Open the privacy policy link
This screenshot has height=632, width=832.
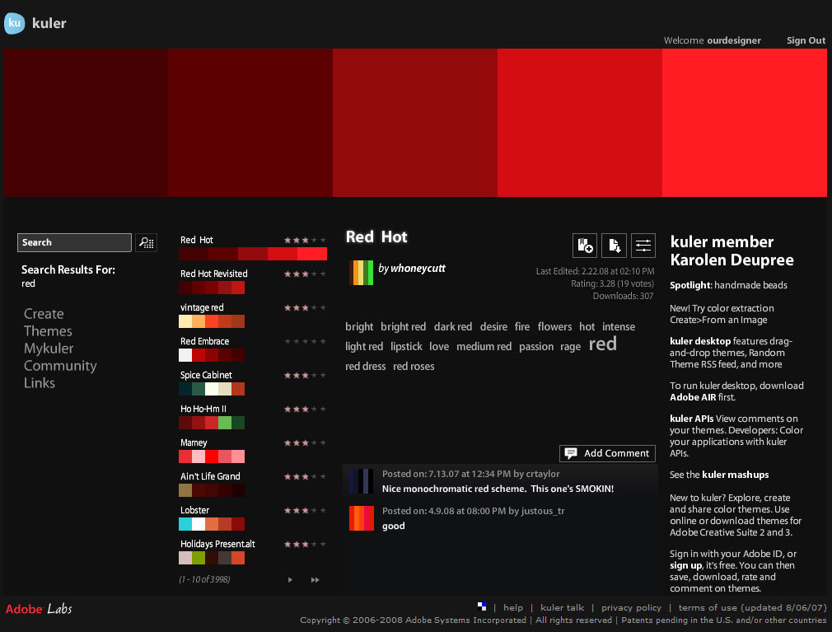coord(632,607)
